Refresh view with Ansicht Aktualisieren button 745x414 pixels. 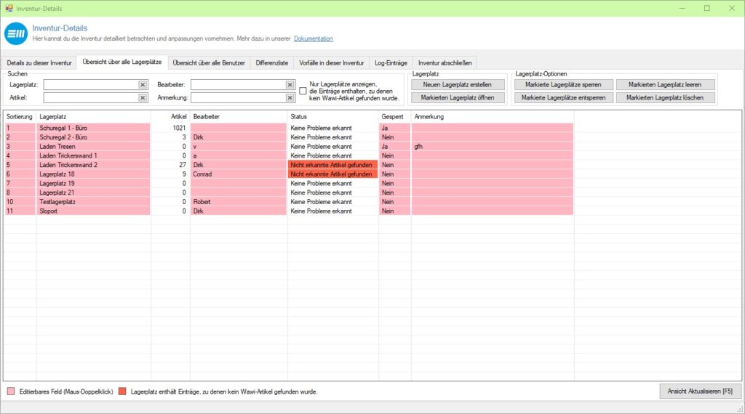(700, 391)
